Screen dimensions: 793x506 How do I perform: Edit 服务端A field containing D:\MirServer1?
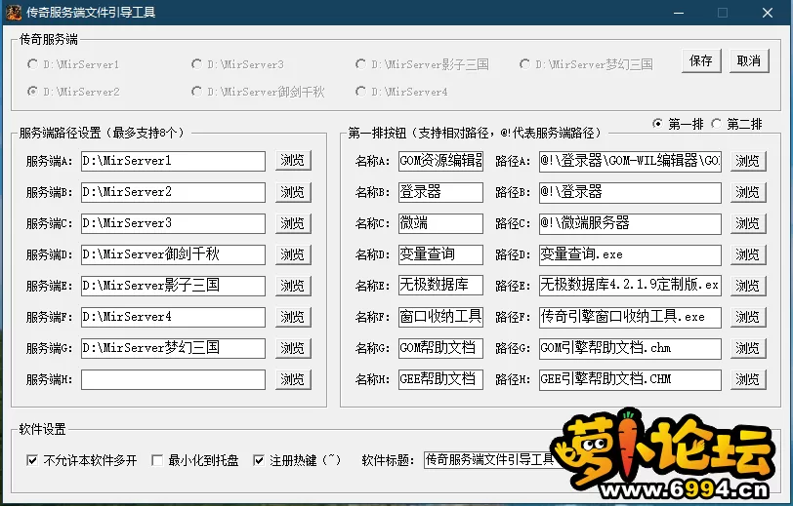173,161
